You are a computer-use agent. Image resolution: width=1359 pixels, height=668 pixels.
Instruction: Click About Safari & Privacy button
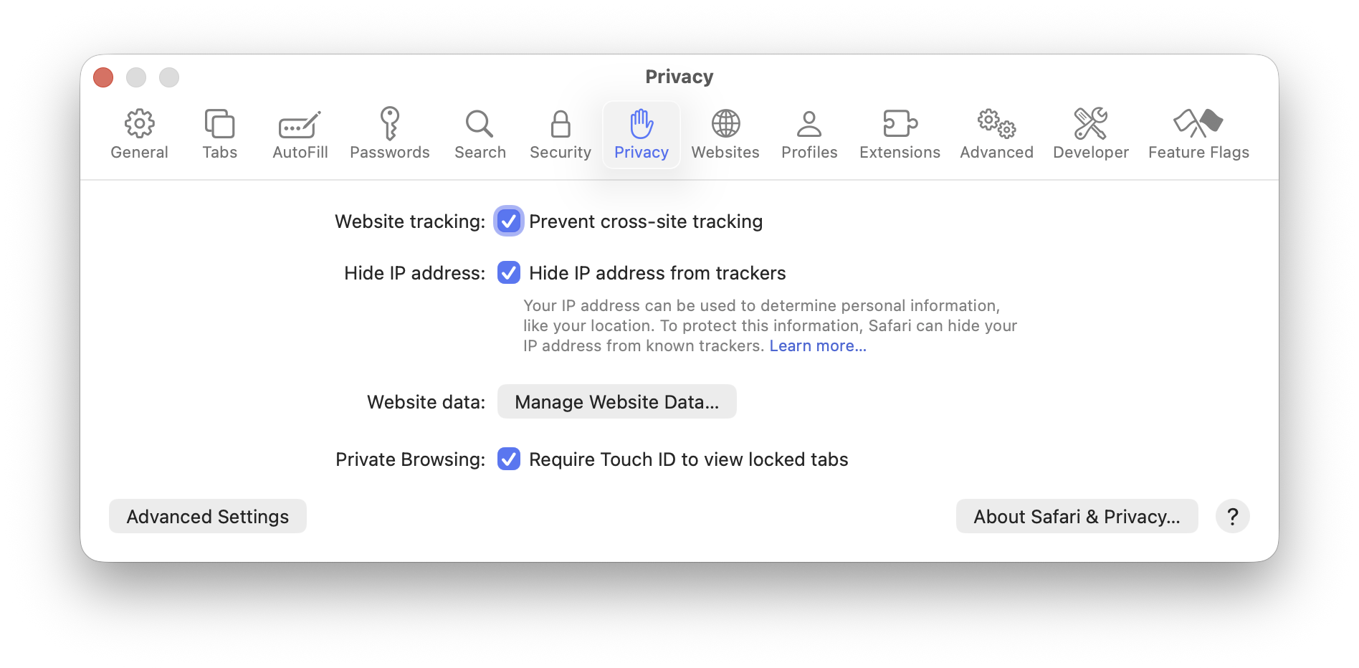coord(1077,517)
